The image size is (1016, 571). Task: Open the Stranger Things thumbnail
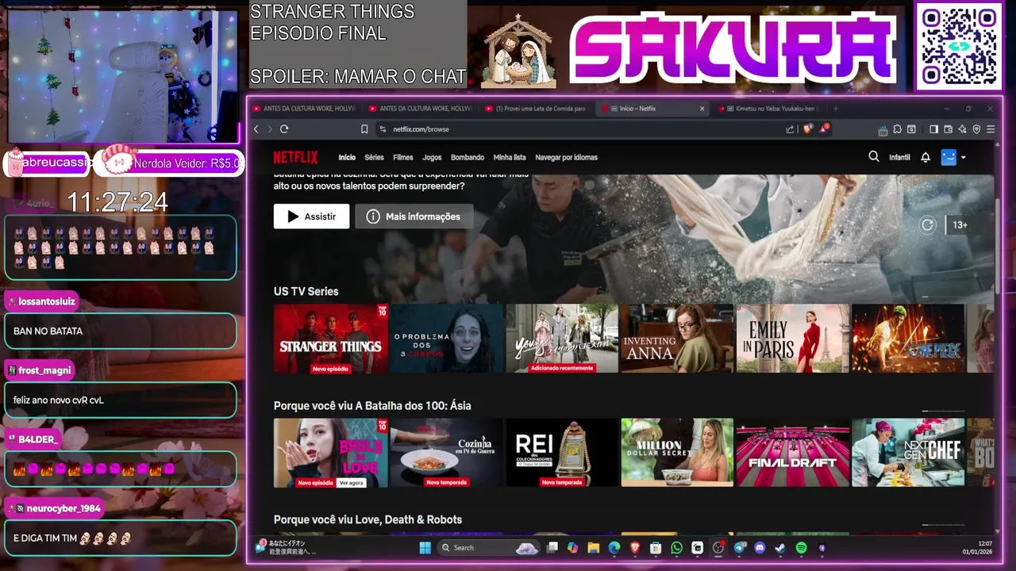point(331,339)
